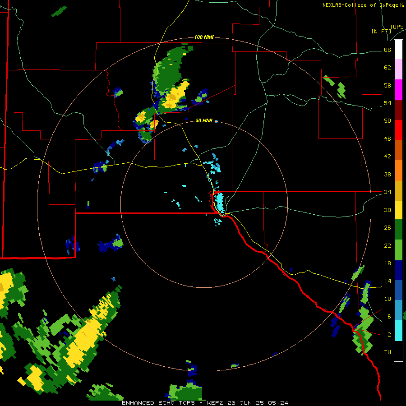Select the dark green legend swatch
406x406 pixels.
[x=398, y=230]
